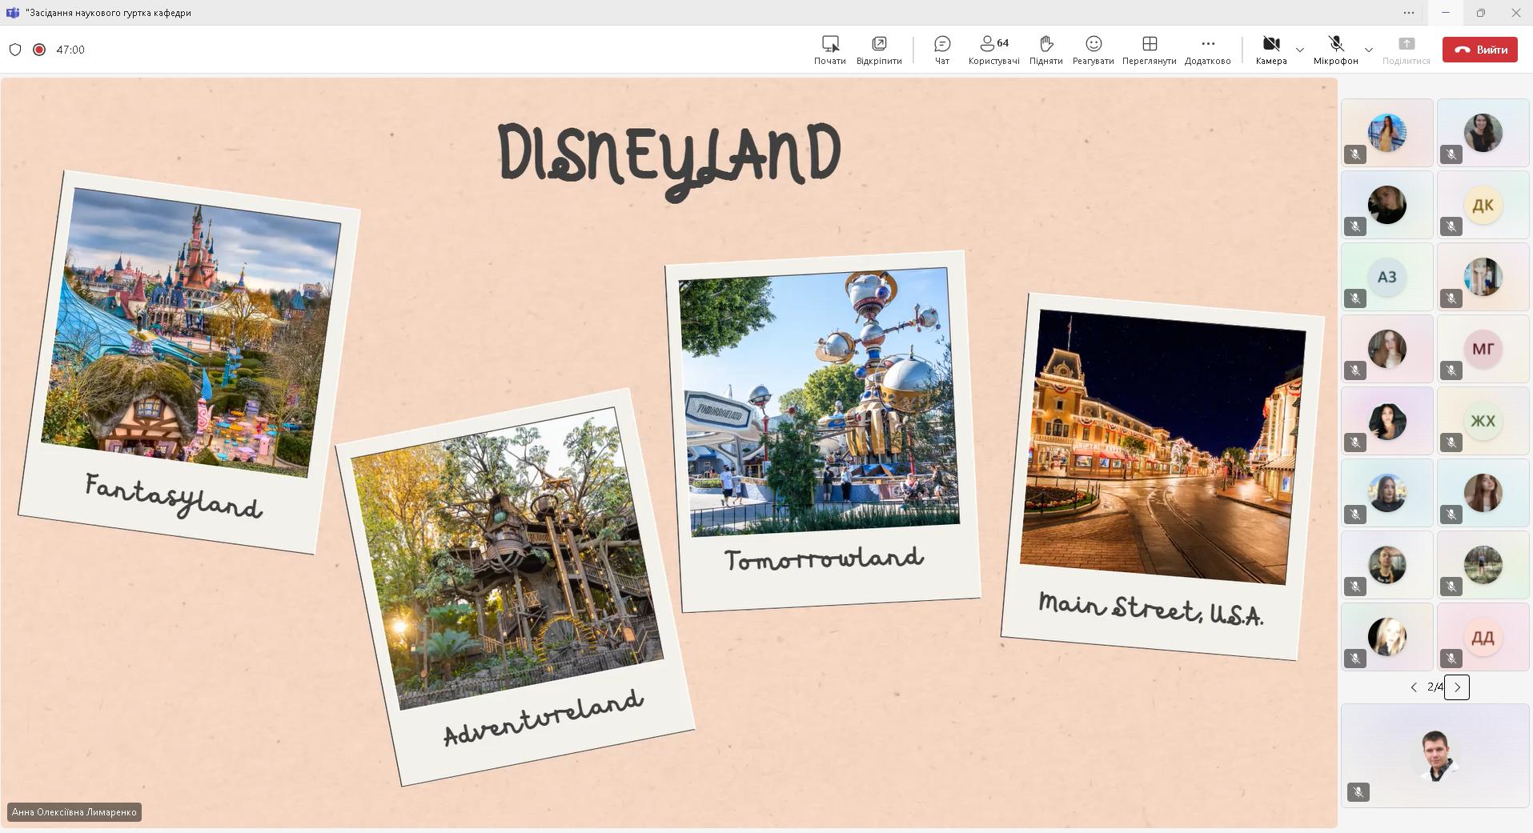This screenshot has height=833, width=1533.
Task: Restore down the Teams meeting window
Action: [1480, 13]
